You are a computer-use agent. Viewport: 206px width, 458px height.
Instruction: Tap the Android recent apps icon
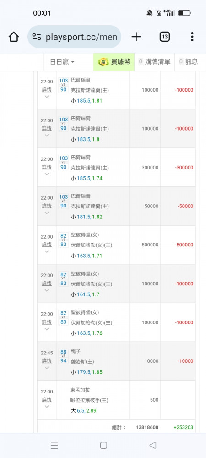pyautogui.click(x=54, y=445)
